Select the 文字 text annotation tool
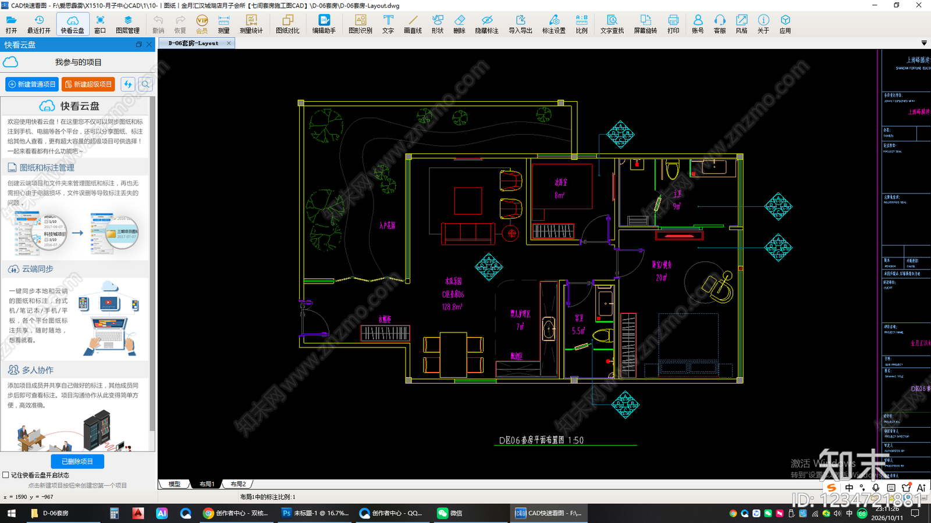 (x=388, y=24)
